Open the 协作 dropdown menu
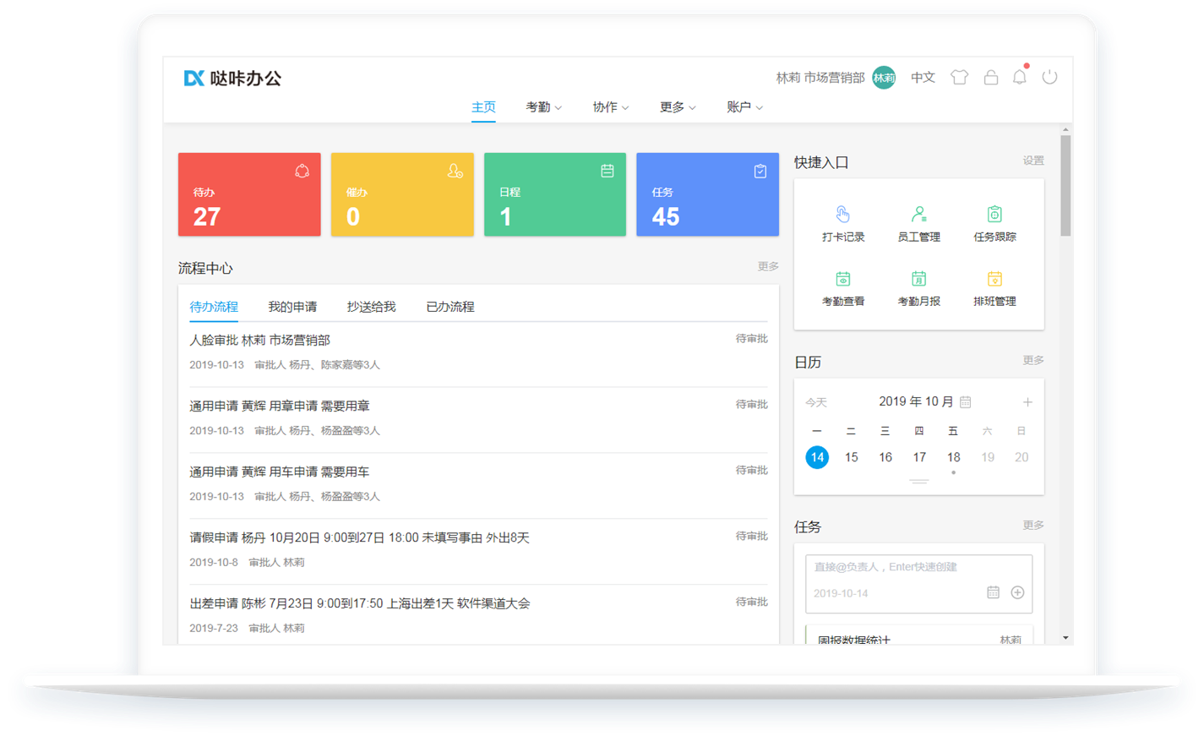Image resolution: width=1204 pixels, height=736 pixels. 610,106
